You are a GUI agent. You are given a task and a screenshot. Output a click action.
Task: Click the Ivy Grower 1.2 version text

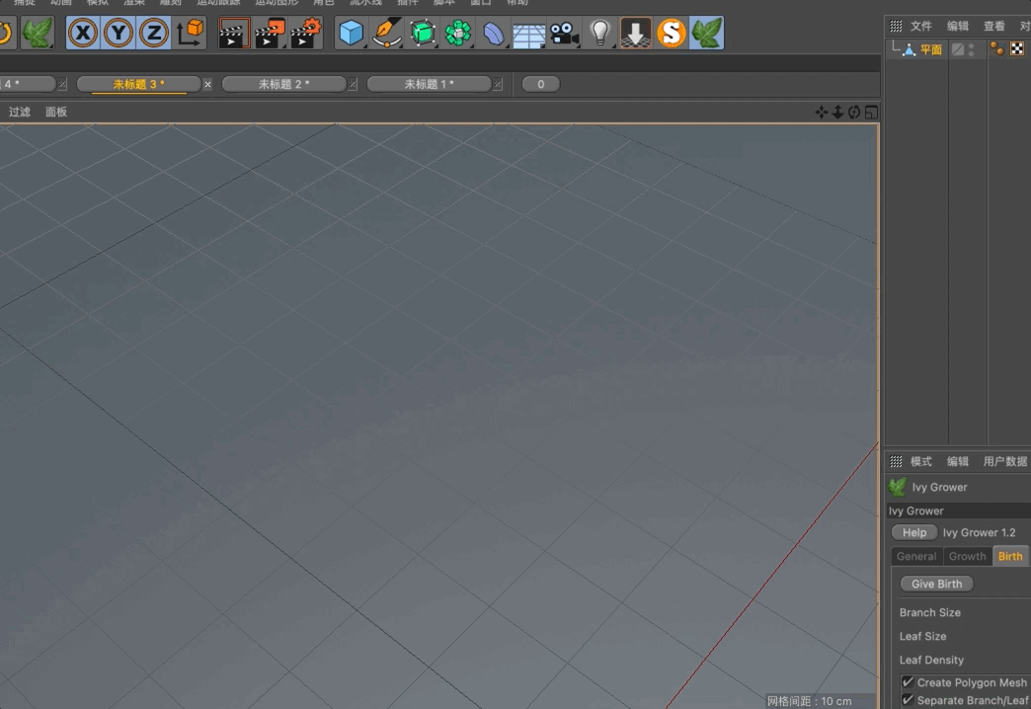(979, 532)
